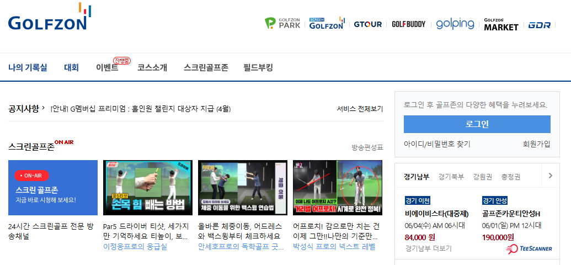Viewport: 571px width, 265px height.
Task: Click the 190,000원 price
Action: click(x=498, y=237)
